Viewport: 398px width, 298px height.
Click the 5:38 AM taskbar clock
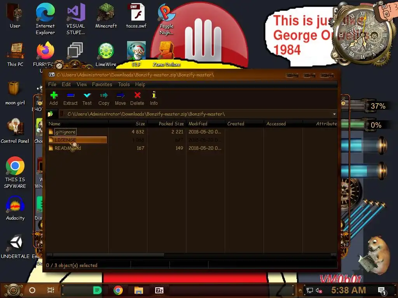(349, 290)
